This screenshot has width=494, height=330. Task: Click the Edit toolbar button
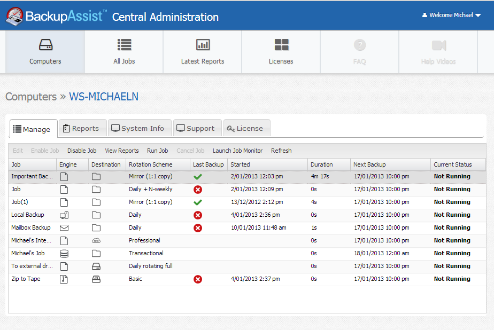pos(18,151)
